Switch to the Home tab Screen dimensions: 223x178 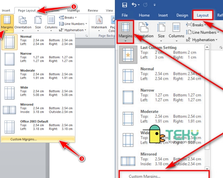pyautogui.click(x=144, y=15)
